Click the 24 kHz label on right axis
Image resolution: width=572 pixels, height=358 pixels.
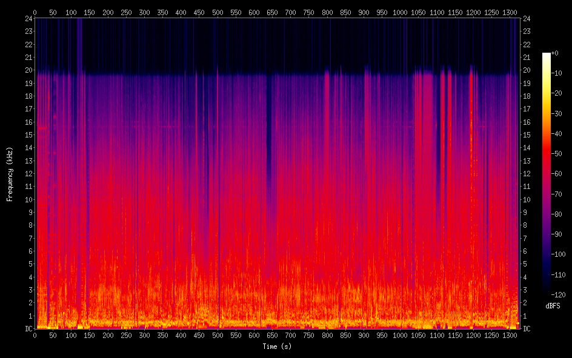pyautogui.click(x=527, y=18)
